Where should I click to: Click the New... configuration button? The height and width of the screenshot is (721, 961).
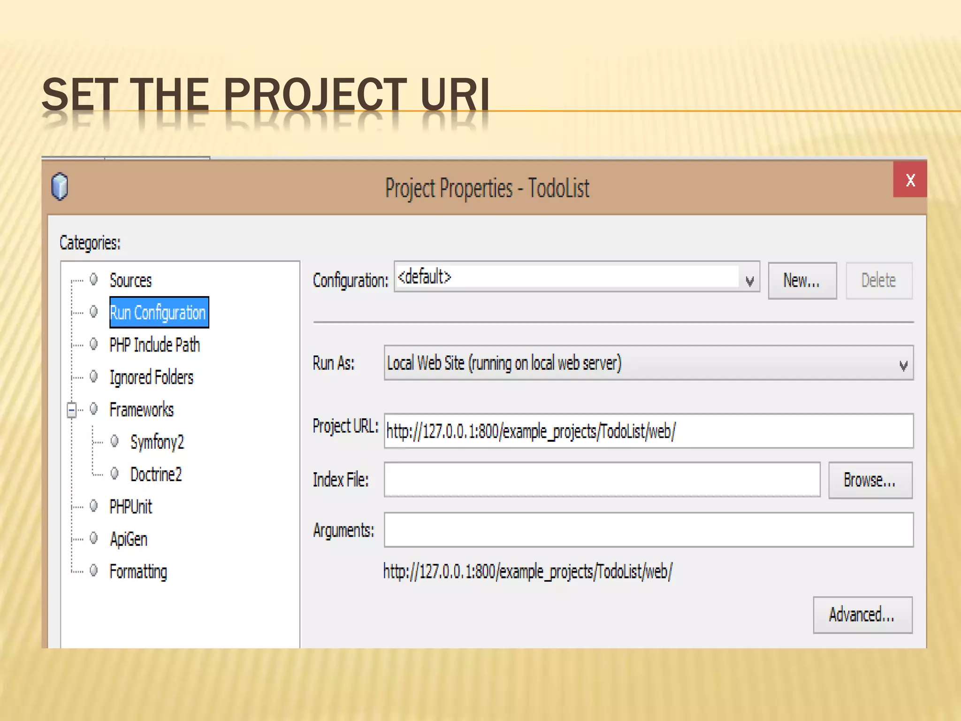tap(802, 281)
